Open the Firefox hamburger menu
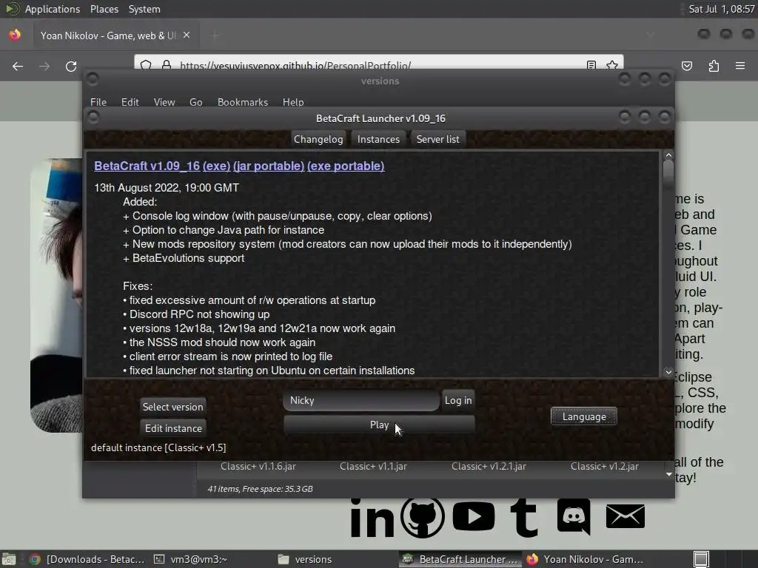Screen dimensions: 758x568 point(740,66)
